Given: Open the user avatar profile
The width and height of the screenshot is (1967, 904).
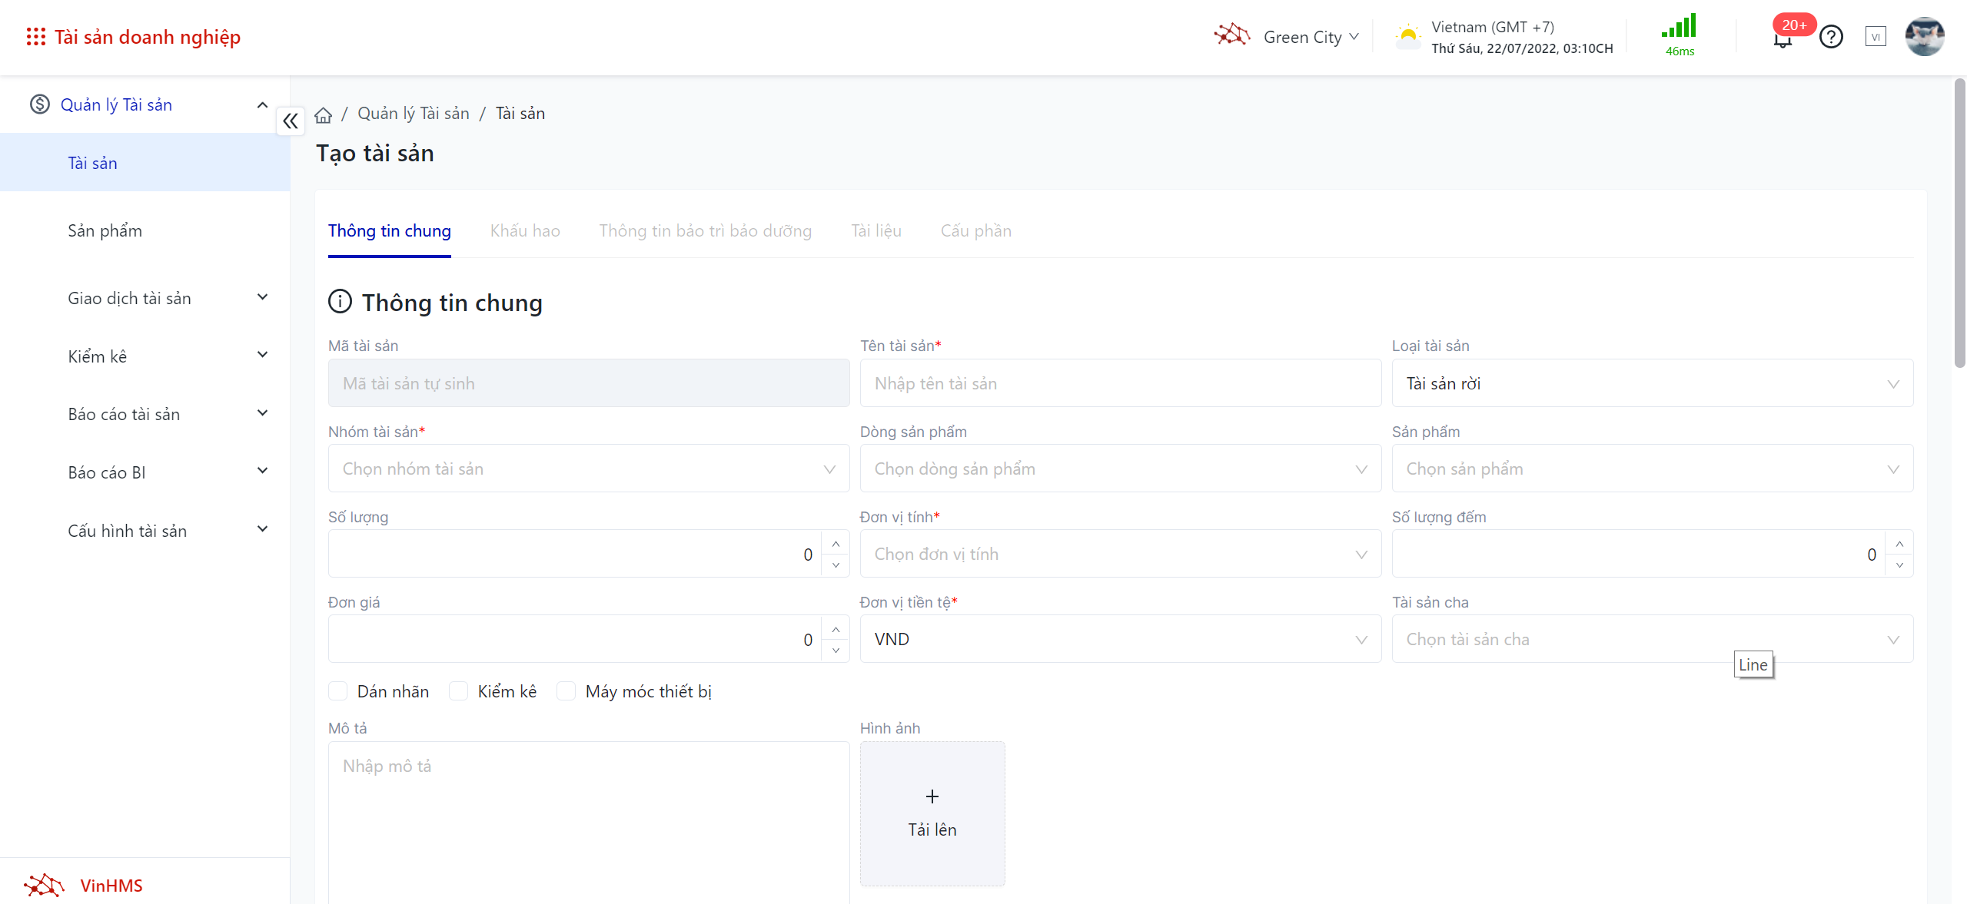Looking at the screenshot, I should click(x=1924, y=37).
